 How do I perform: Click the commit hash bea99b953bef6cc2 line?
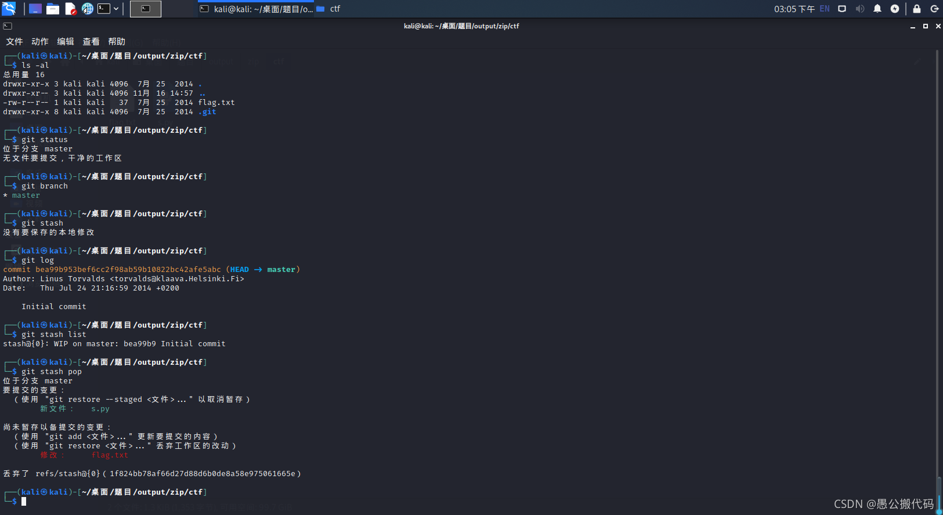[x=151, y=270]
